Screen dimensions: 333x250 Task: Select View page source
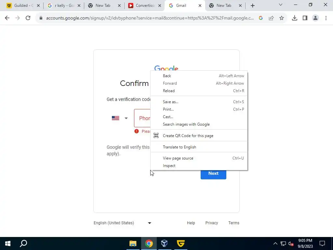[199, 158]
